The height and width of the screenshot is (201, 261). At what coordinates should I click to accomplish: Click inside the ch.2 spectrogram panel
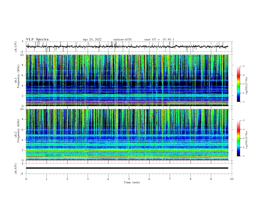pos(127,135)
